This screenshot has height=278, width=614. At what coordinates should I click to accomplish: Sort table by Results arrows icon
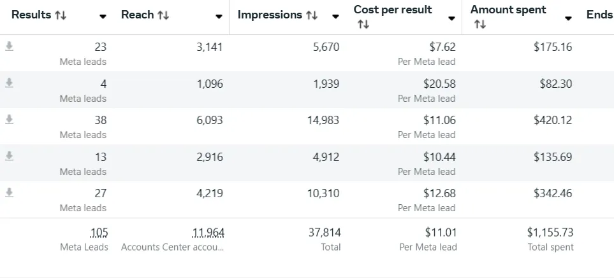(x=61, y=15)
